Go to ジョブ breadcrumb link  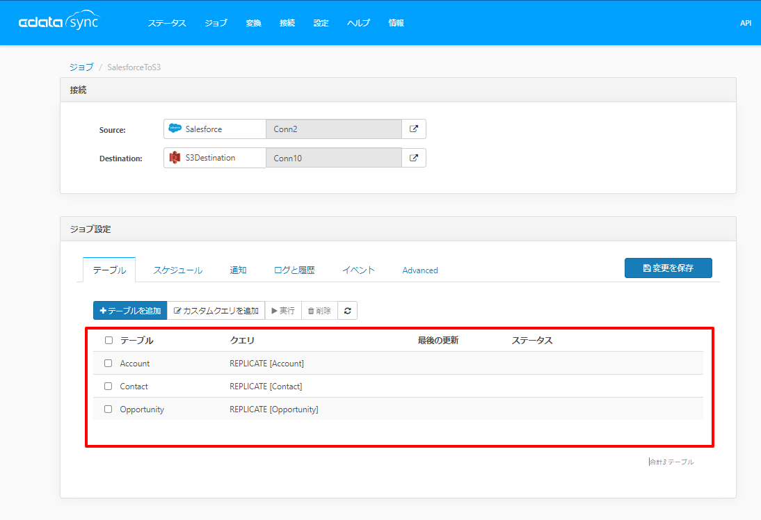pos(81,67)
